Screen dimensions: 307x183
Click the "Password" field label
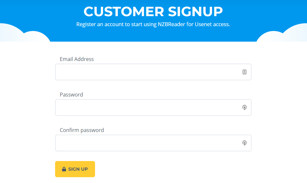pos(71,95)
